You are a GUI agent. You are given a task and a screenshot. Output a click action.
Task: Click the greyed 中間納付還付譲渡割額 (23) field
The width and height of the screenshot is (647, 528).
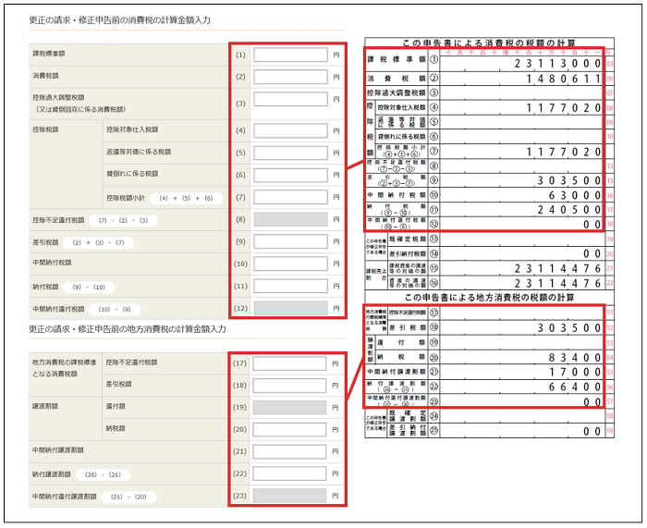click(x=290, y=496)
